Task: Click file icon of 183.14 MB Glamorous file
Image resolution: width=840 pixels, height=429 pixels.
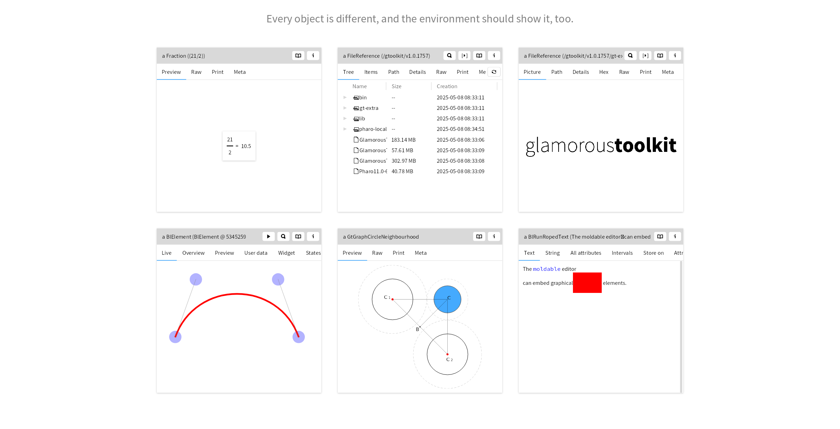Action: pos(356,140)
